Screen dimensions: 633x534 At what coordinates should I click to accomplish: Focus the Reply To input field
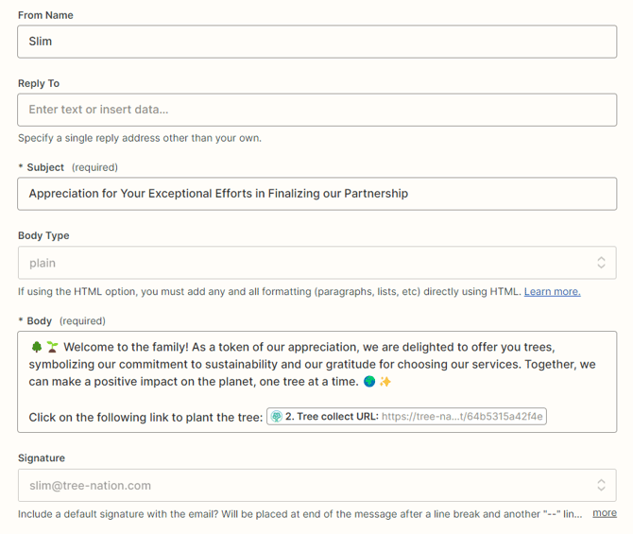point(316,110)
